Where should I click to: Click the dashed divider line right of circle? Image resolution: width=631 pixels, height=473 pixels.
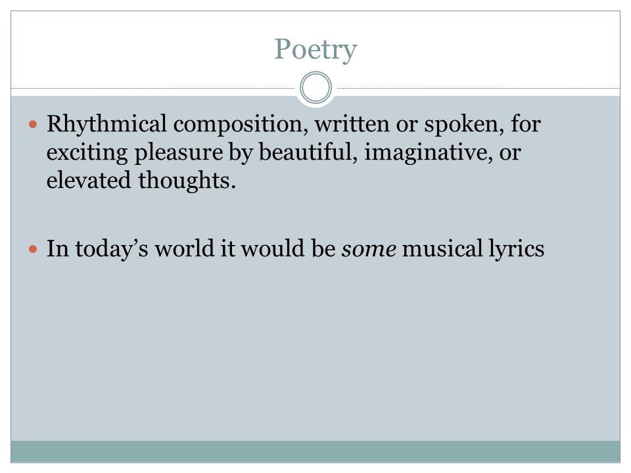click(x=479, y=88)
